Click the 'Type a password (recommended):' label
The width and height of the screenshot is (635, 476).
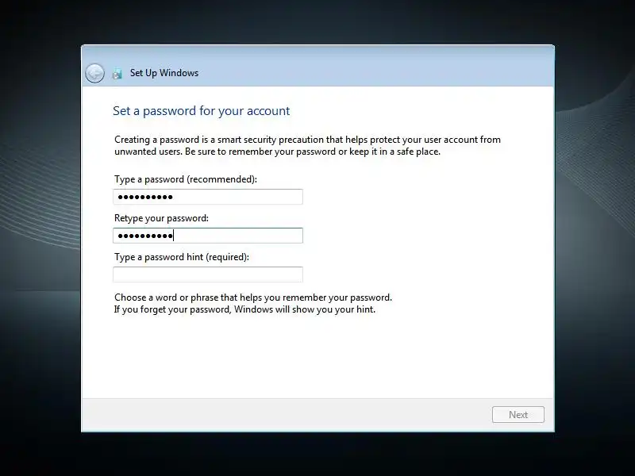(186, 179)
